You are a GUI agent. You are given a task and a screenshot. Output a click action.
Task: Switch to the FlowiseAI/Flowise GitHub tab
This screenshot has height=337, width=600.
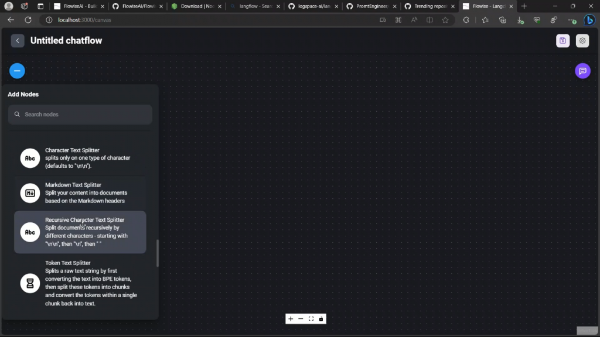[x=137, y=6]
